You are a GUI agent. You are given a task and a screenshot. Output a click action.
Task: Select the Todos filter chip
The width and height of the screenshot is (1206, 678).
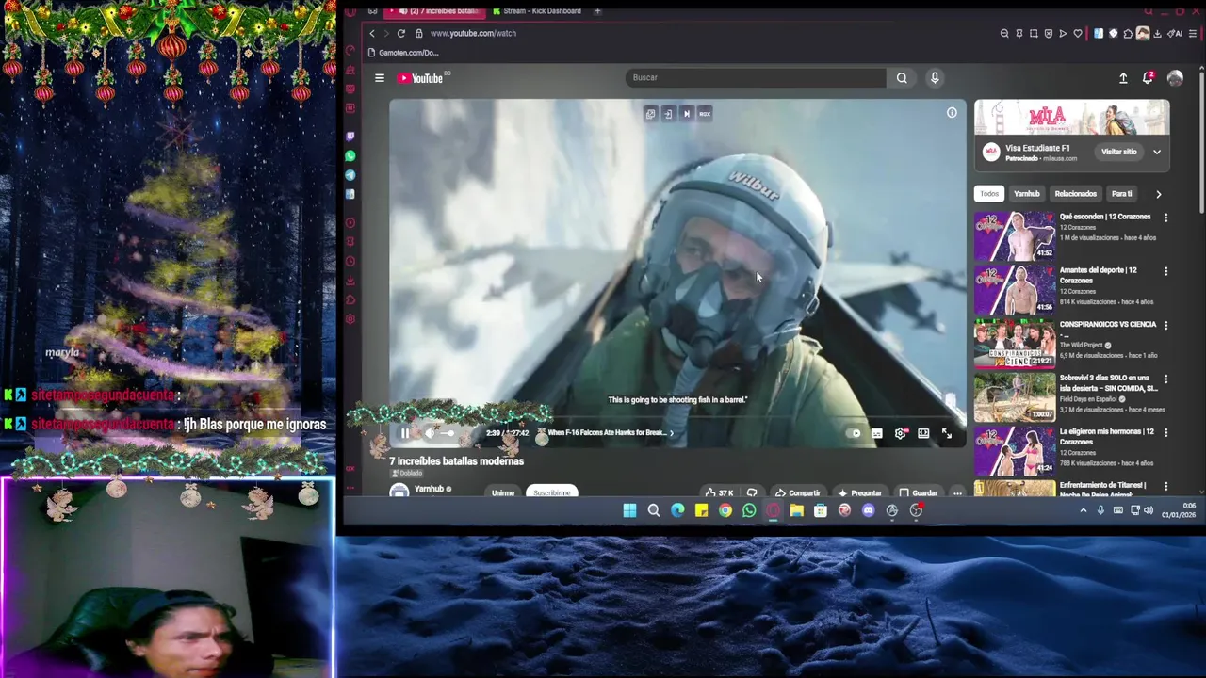(988, 194)
